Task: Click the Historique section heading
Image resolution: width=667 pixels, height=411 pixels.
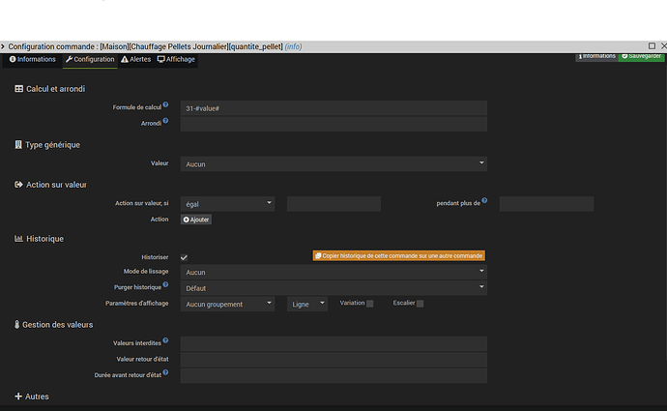Action: pyautogui.click(x=45, y=239)
